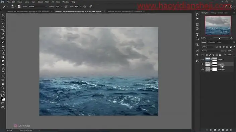Hide the Color Fill 1 layer eye

tap(203, 69)
